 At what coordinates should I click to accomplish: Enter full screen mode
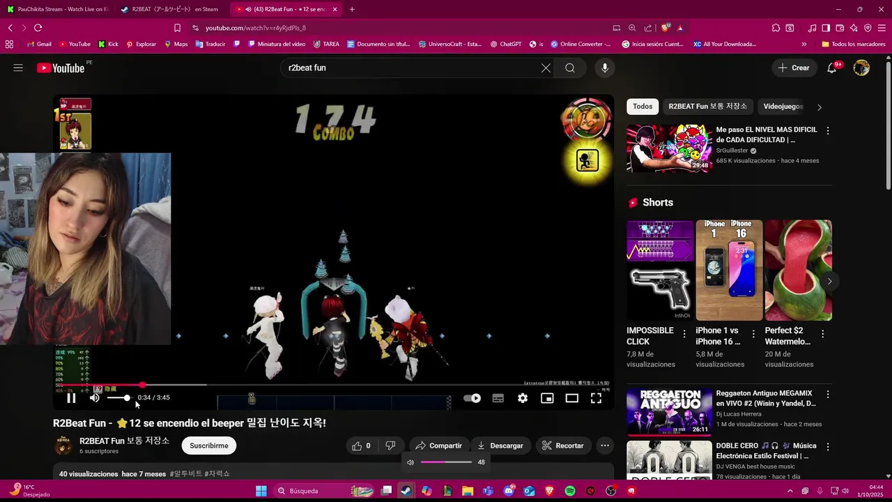597,398
